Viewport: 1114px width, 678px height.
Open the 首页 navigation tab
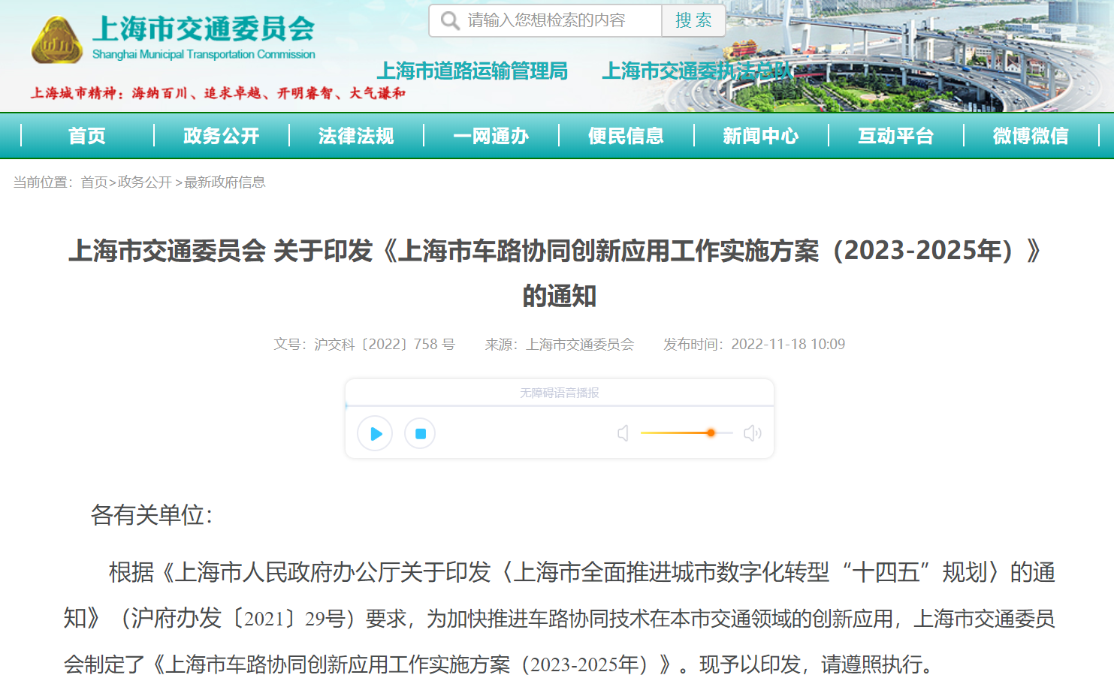coord(87,136)
